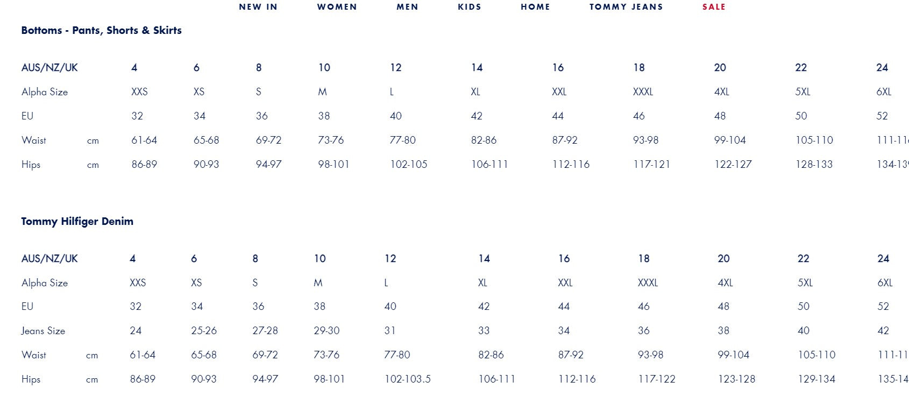Click hips value 122-127 in the Bottoms table
The height and width of the screenshot is (396, 909).
click(733, 165)
